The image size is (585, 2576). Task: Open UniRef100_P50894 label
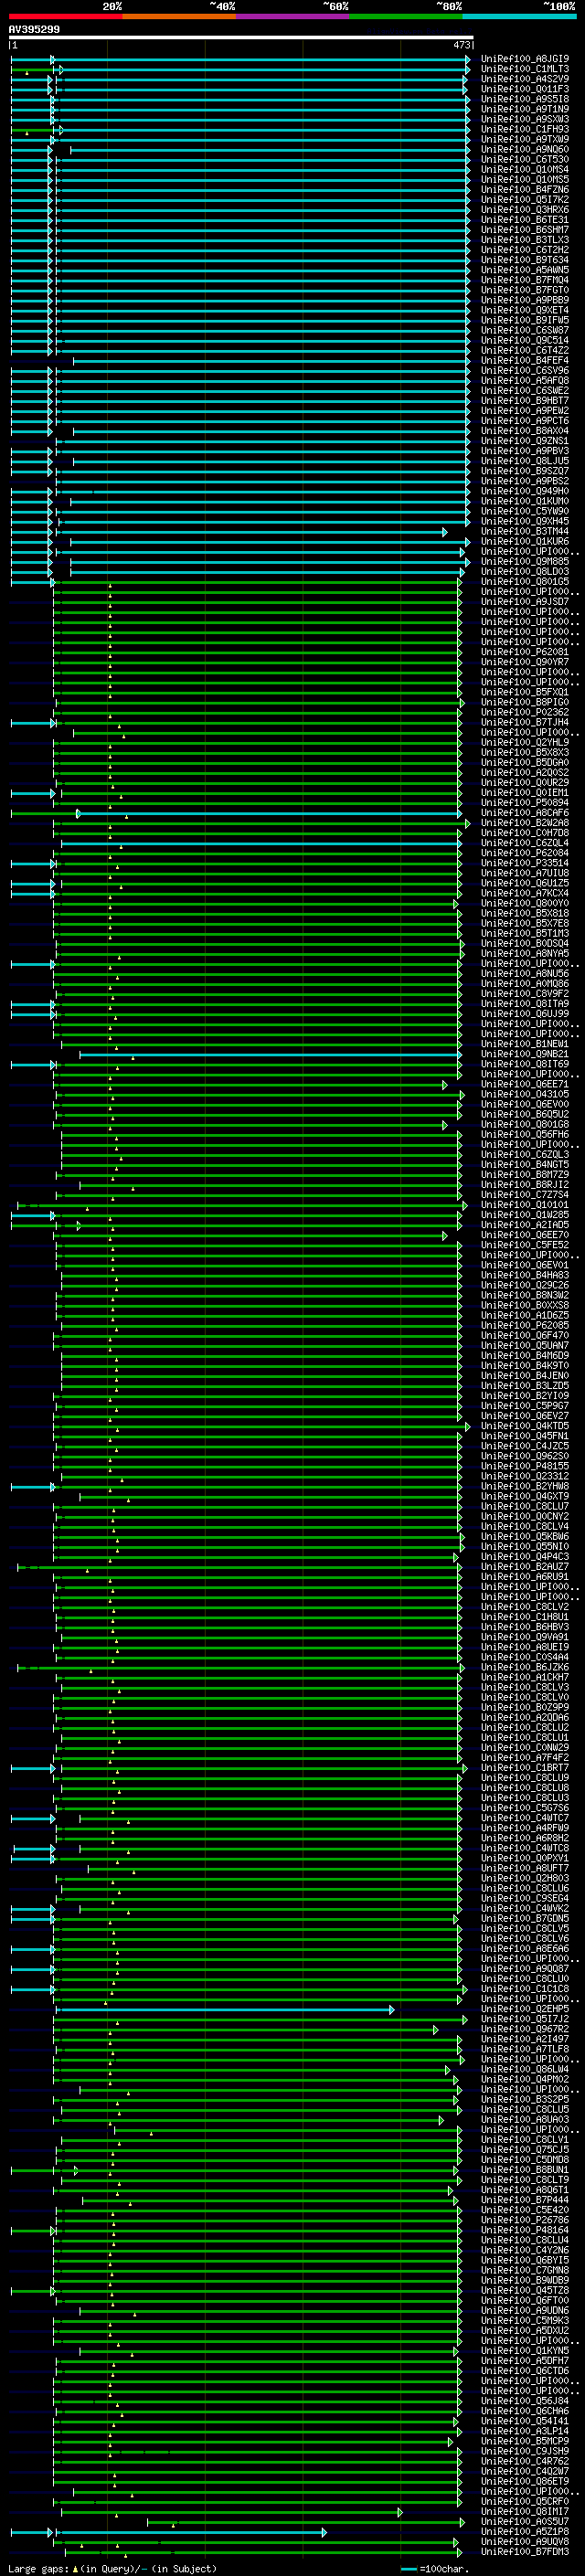pos(525,802)
